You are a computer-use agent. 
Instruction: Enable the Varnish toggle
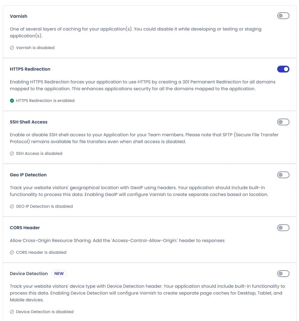pos(283,16)
